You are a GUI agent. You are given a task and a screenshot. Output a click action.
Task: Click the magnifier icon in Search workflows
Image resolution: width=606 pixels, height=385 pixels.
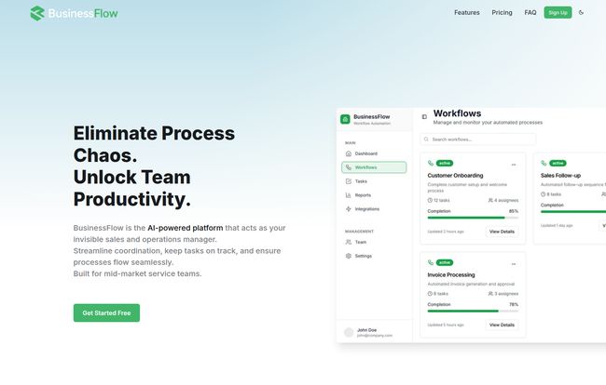[426, 139]
